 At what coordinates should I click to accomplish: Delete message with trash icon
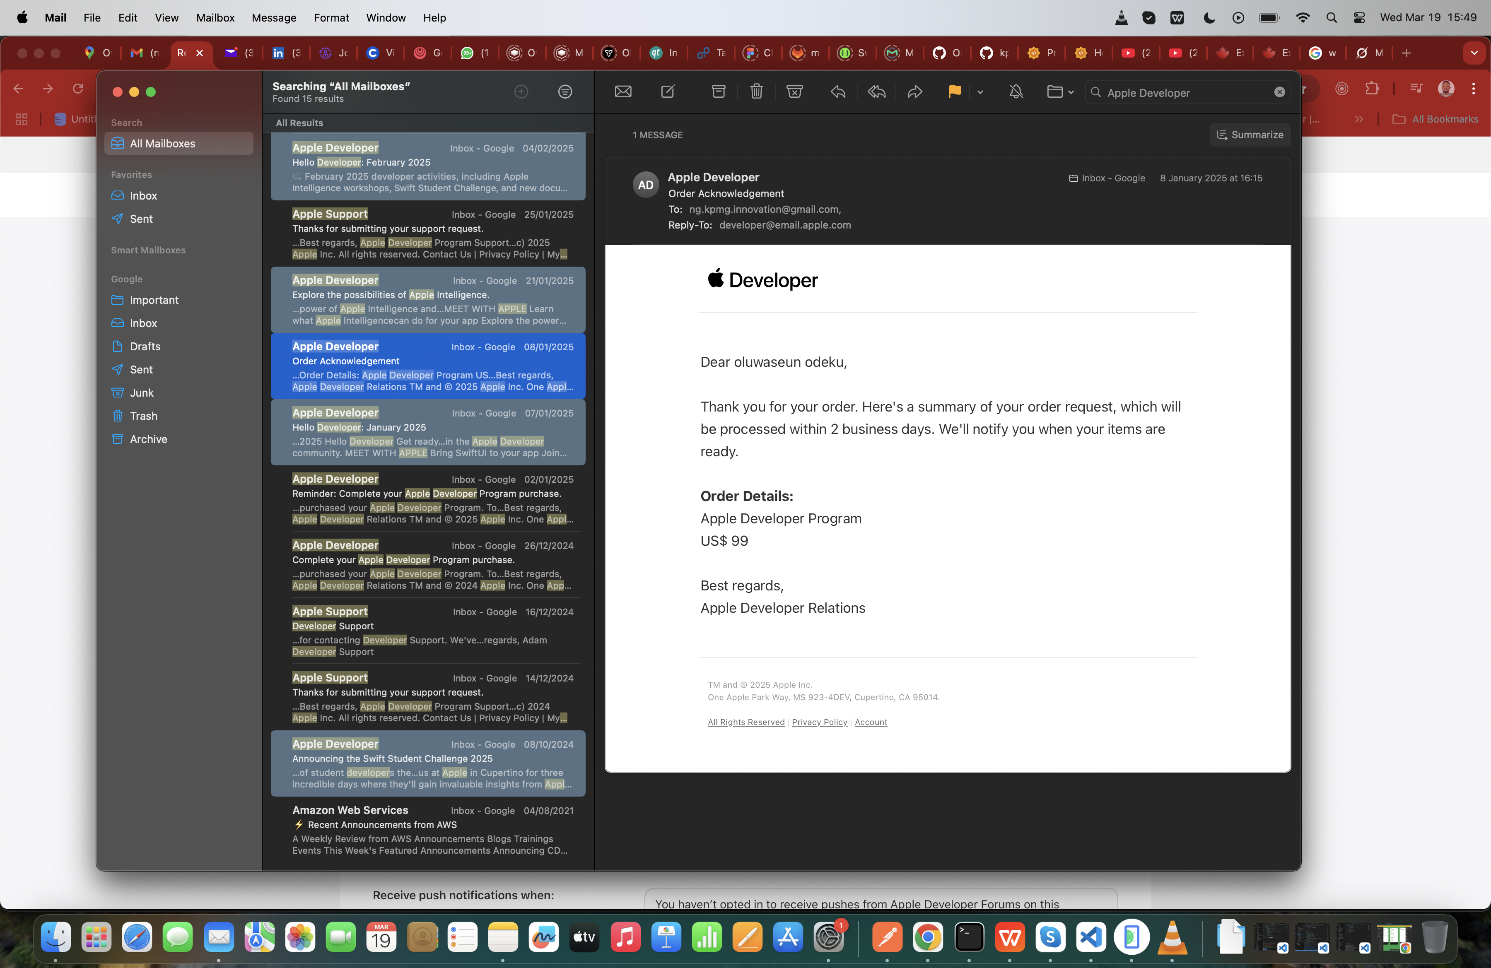756,92
